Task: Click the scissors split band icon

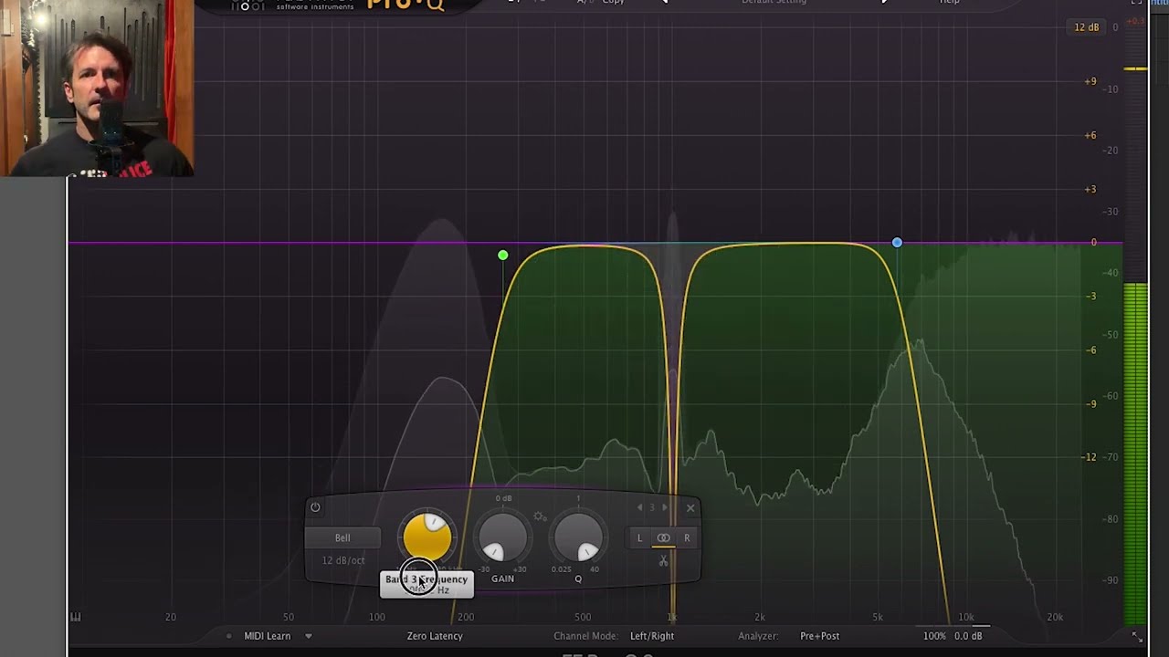Action: click(664, 560)
